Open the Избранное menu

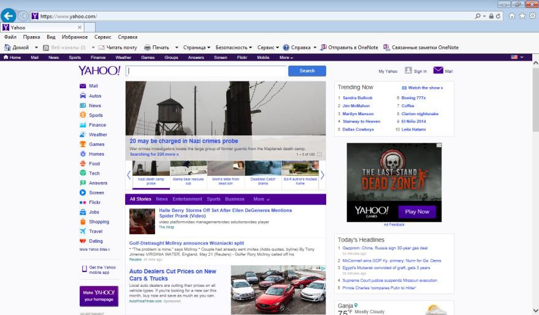pos(75,37)
